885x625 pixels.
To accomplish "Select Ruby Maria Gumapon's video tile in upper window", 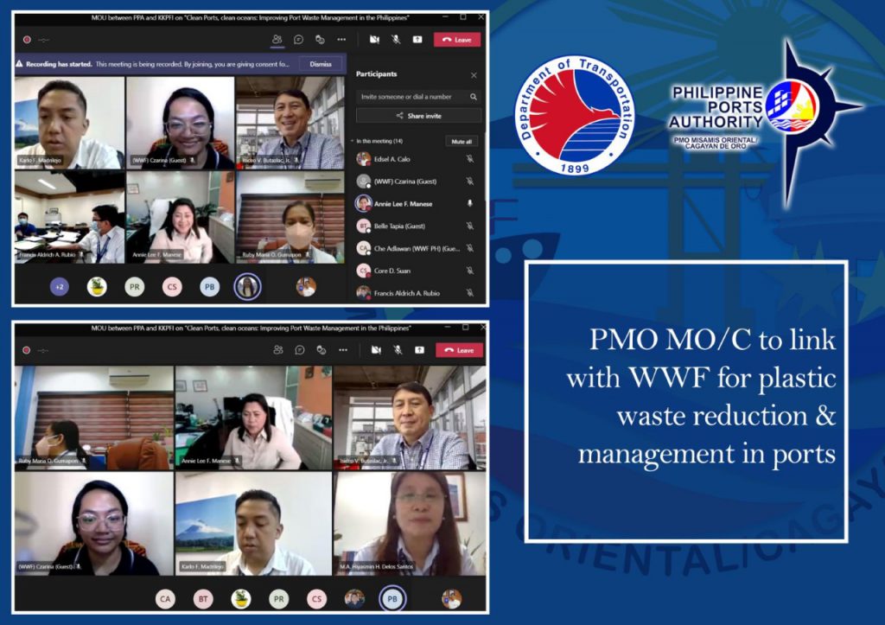I will (290, 217).
